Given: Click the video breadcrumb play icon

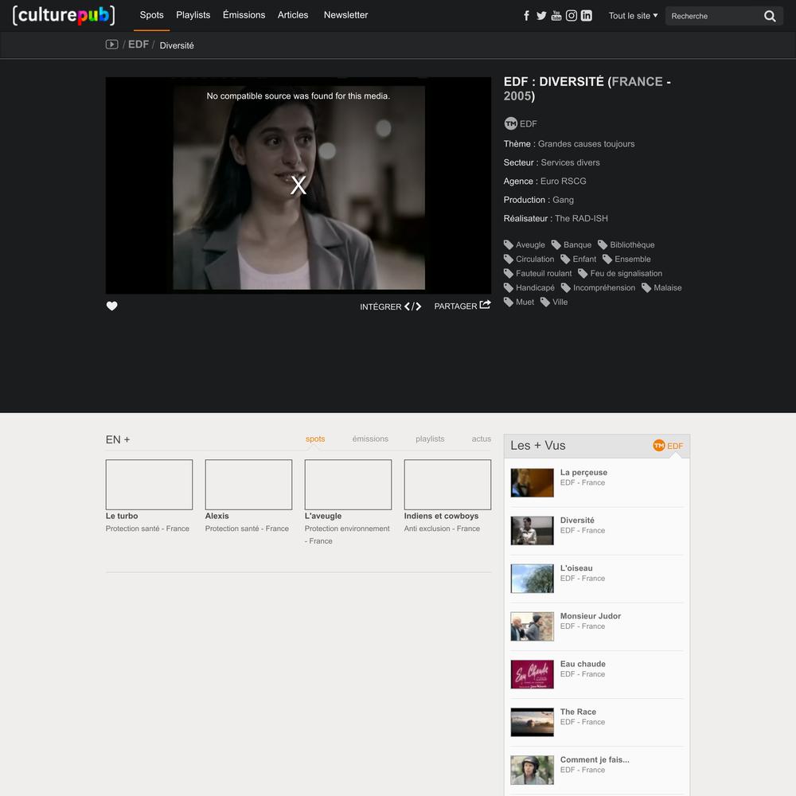Looking at the screenshot, I should coord(111,45).
